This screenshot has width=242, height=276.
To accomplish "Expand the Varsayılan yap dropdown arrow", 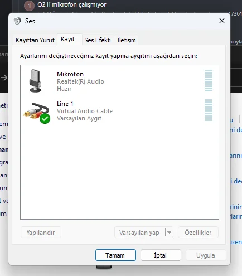I will tap(169, 233).
